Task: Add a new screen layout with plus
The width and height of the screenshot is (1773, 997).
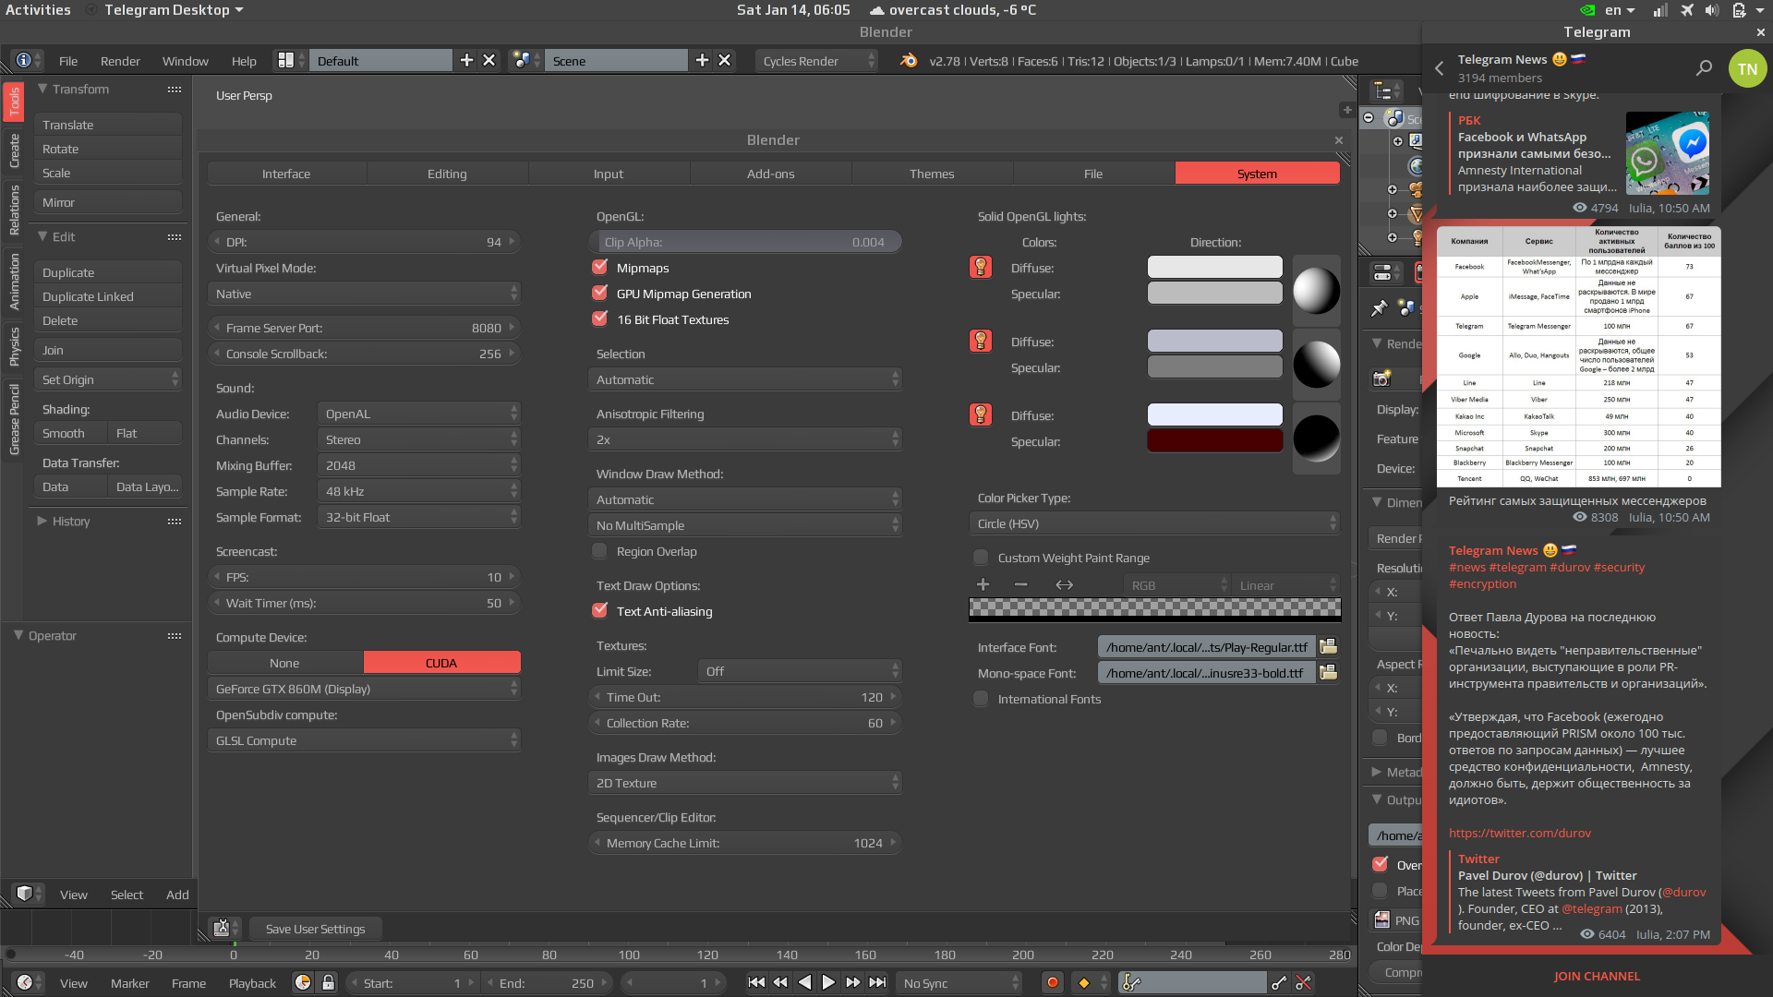Action: pyautogui.click(x=466, y=61)
